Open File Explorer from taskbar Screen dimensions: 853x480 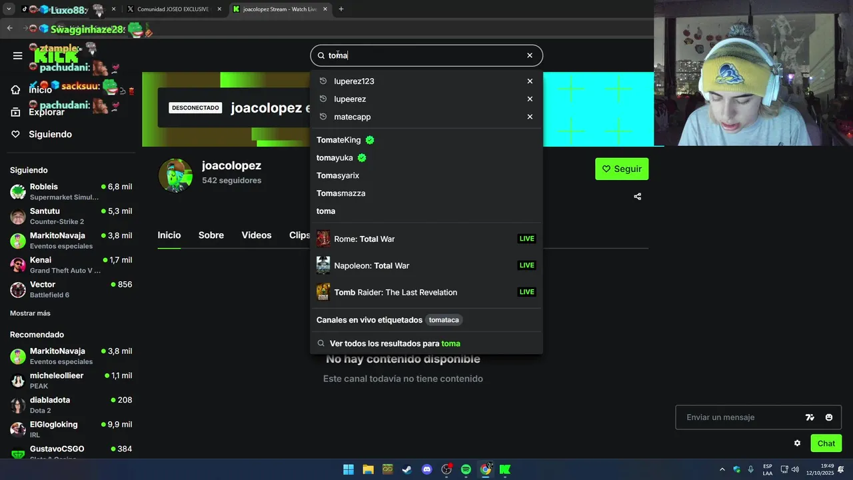tap(368, 469)
